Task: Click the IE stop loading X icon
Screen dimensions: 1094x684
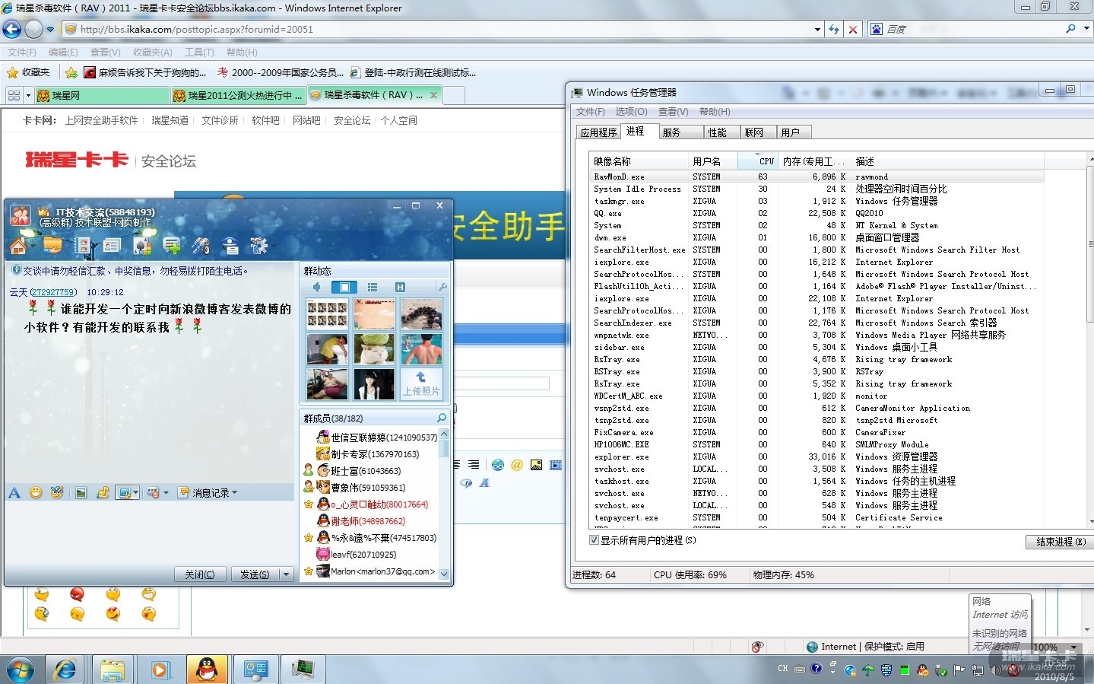Action: tap(853, 29)
